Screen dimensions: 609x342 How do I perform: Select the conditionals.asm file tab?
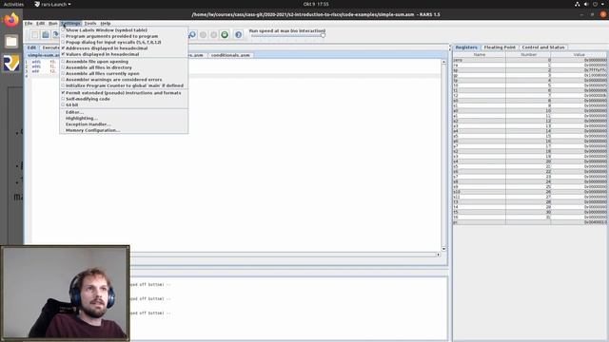click(x=230, y=55)
